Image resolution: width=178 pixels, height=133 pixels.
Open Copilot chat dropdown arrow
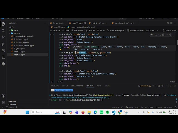(125, 18)
